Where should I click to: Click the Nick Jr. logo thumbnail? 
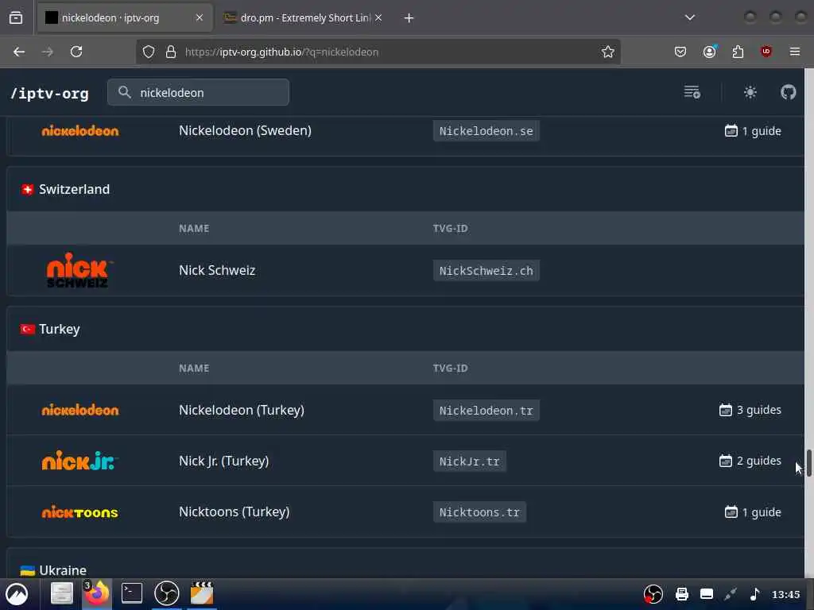80,461
